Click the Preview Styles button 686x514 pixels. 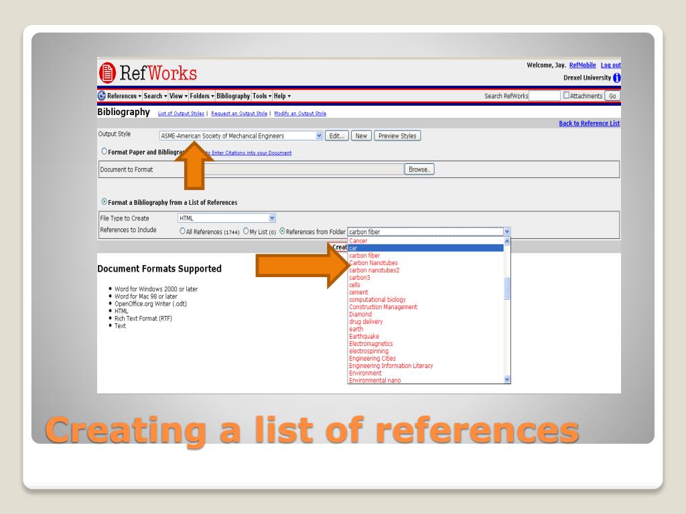pos(397,136)
